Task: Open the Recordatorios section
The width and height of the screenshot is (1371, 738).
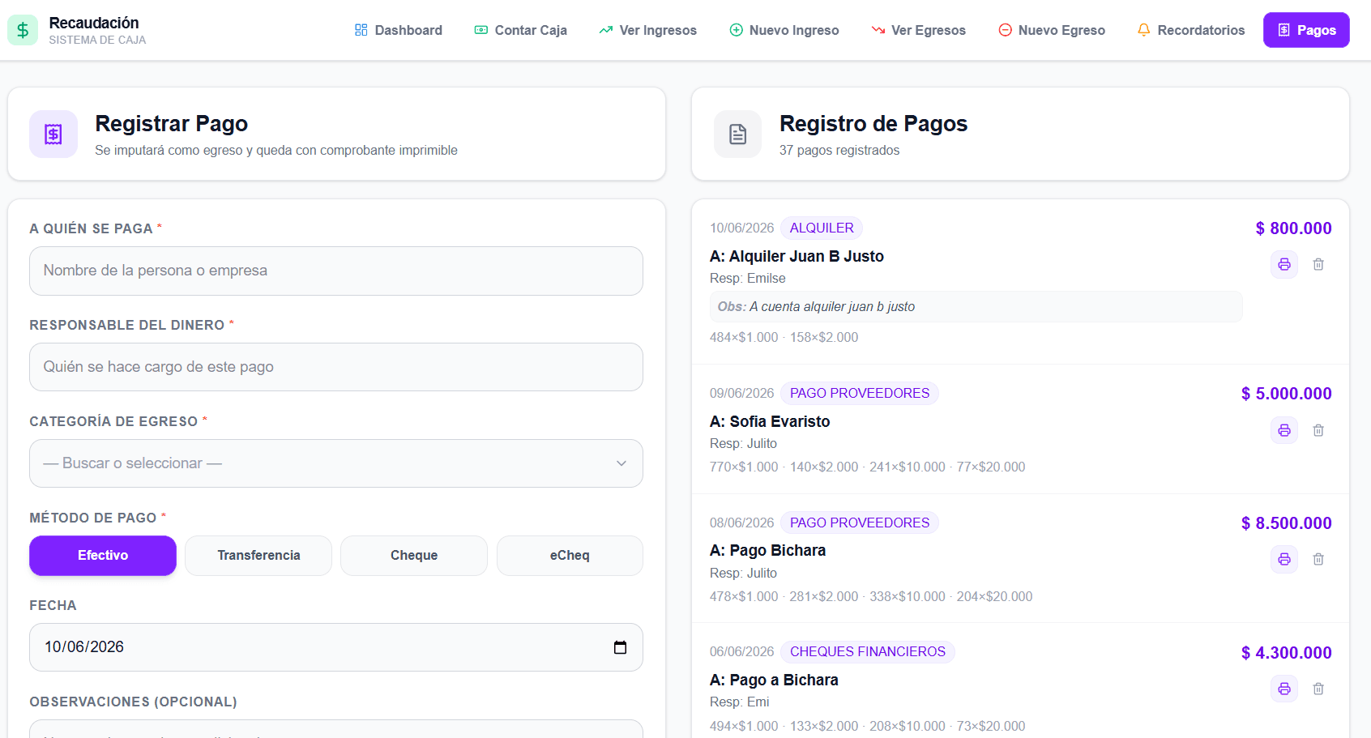Action: pyautogui.click(x=1191, y=30)
